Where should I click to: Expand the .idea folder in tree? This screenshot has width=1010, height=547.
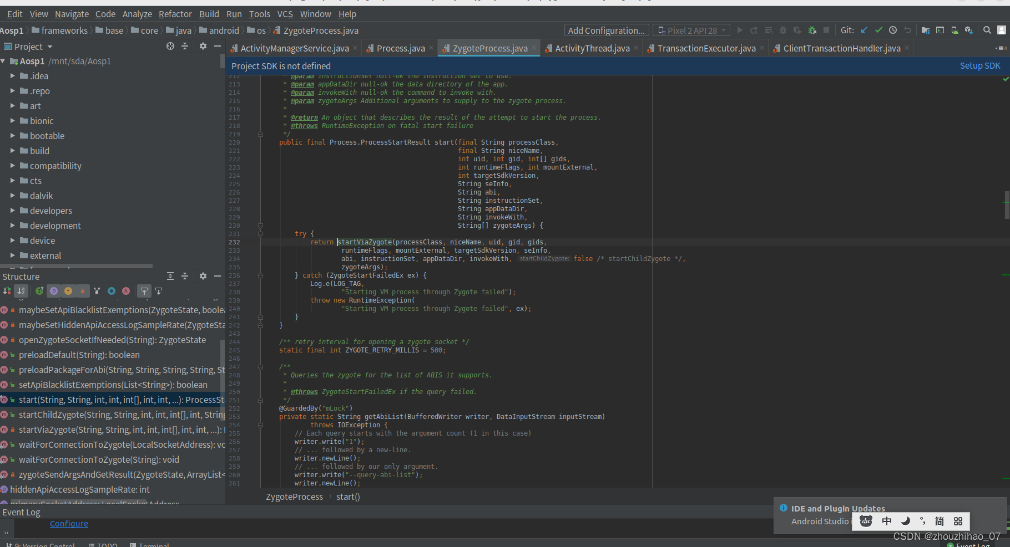point(12,76)
